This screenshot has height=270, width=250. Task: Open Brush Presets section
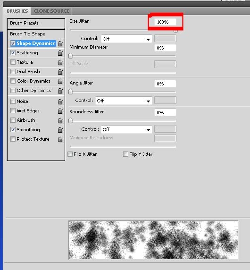(36, 23)
